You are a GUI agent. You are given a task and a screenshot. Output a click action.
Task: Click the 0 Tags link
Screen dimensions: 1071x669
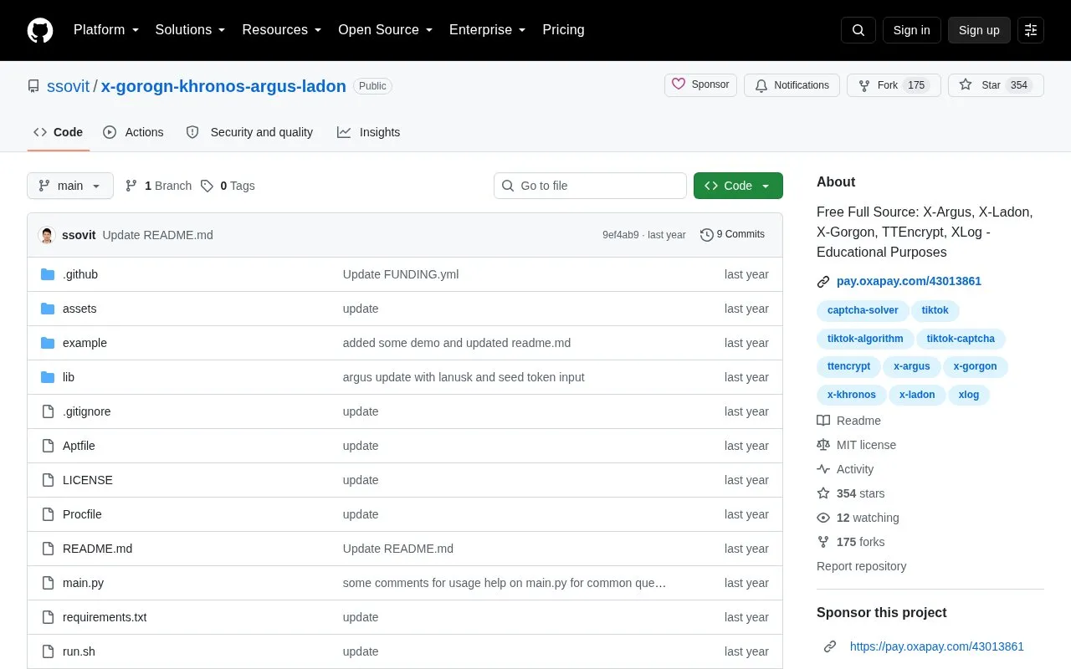pos(228,186)
